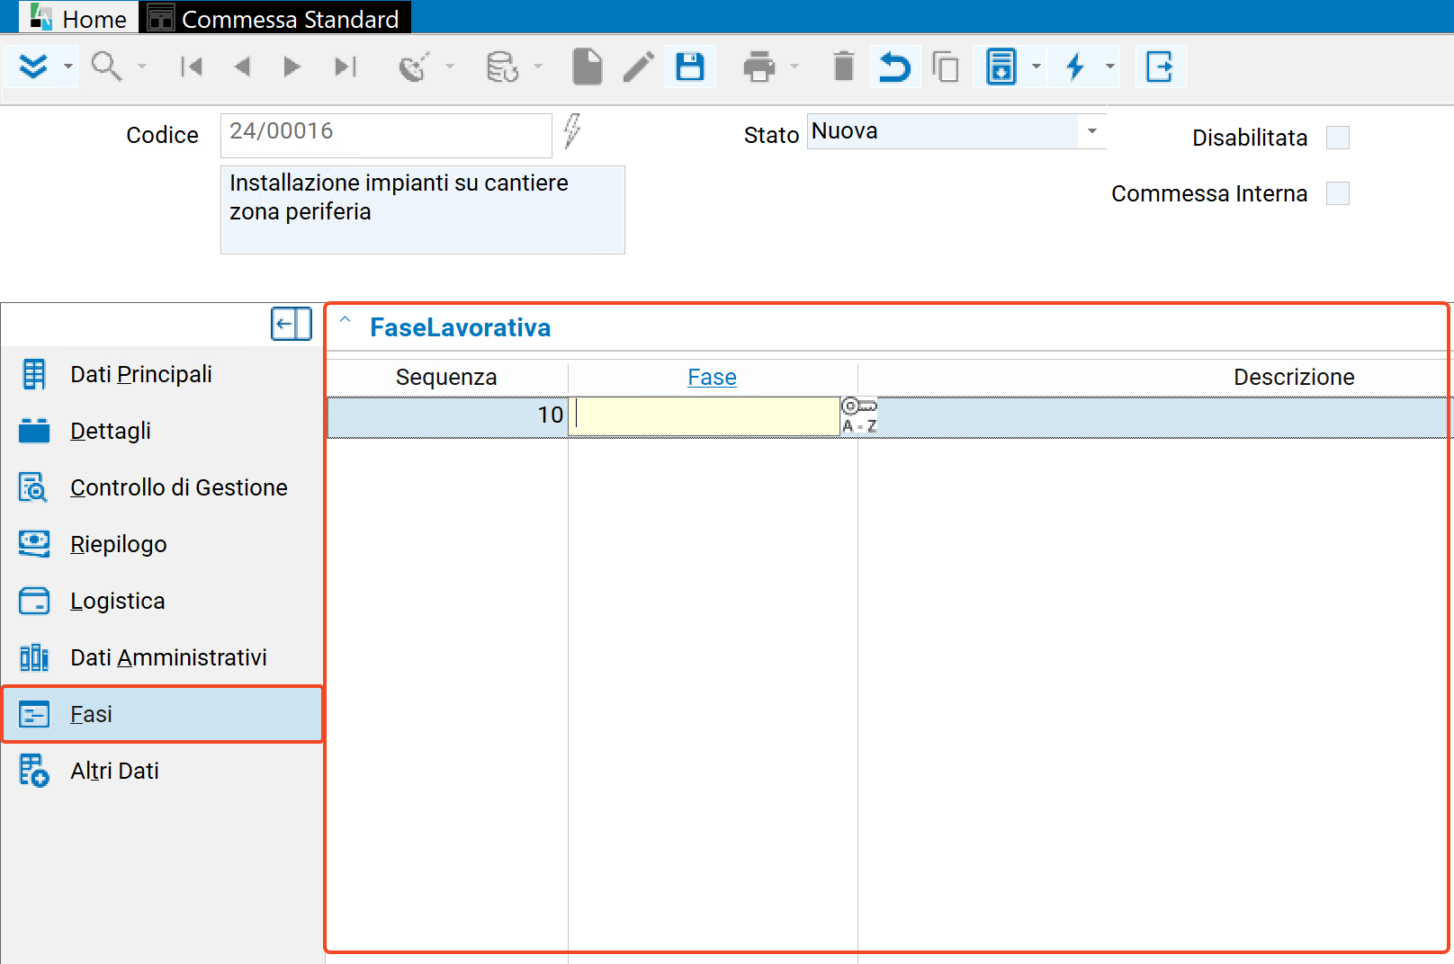Viewport: 1454px width, 964px height.
Task: Open dropdown arrow next to report icon
Action: coord(1037,67)
